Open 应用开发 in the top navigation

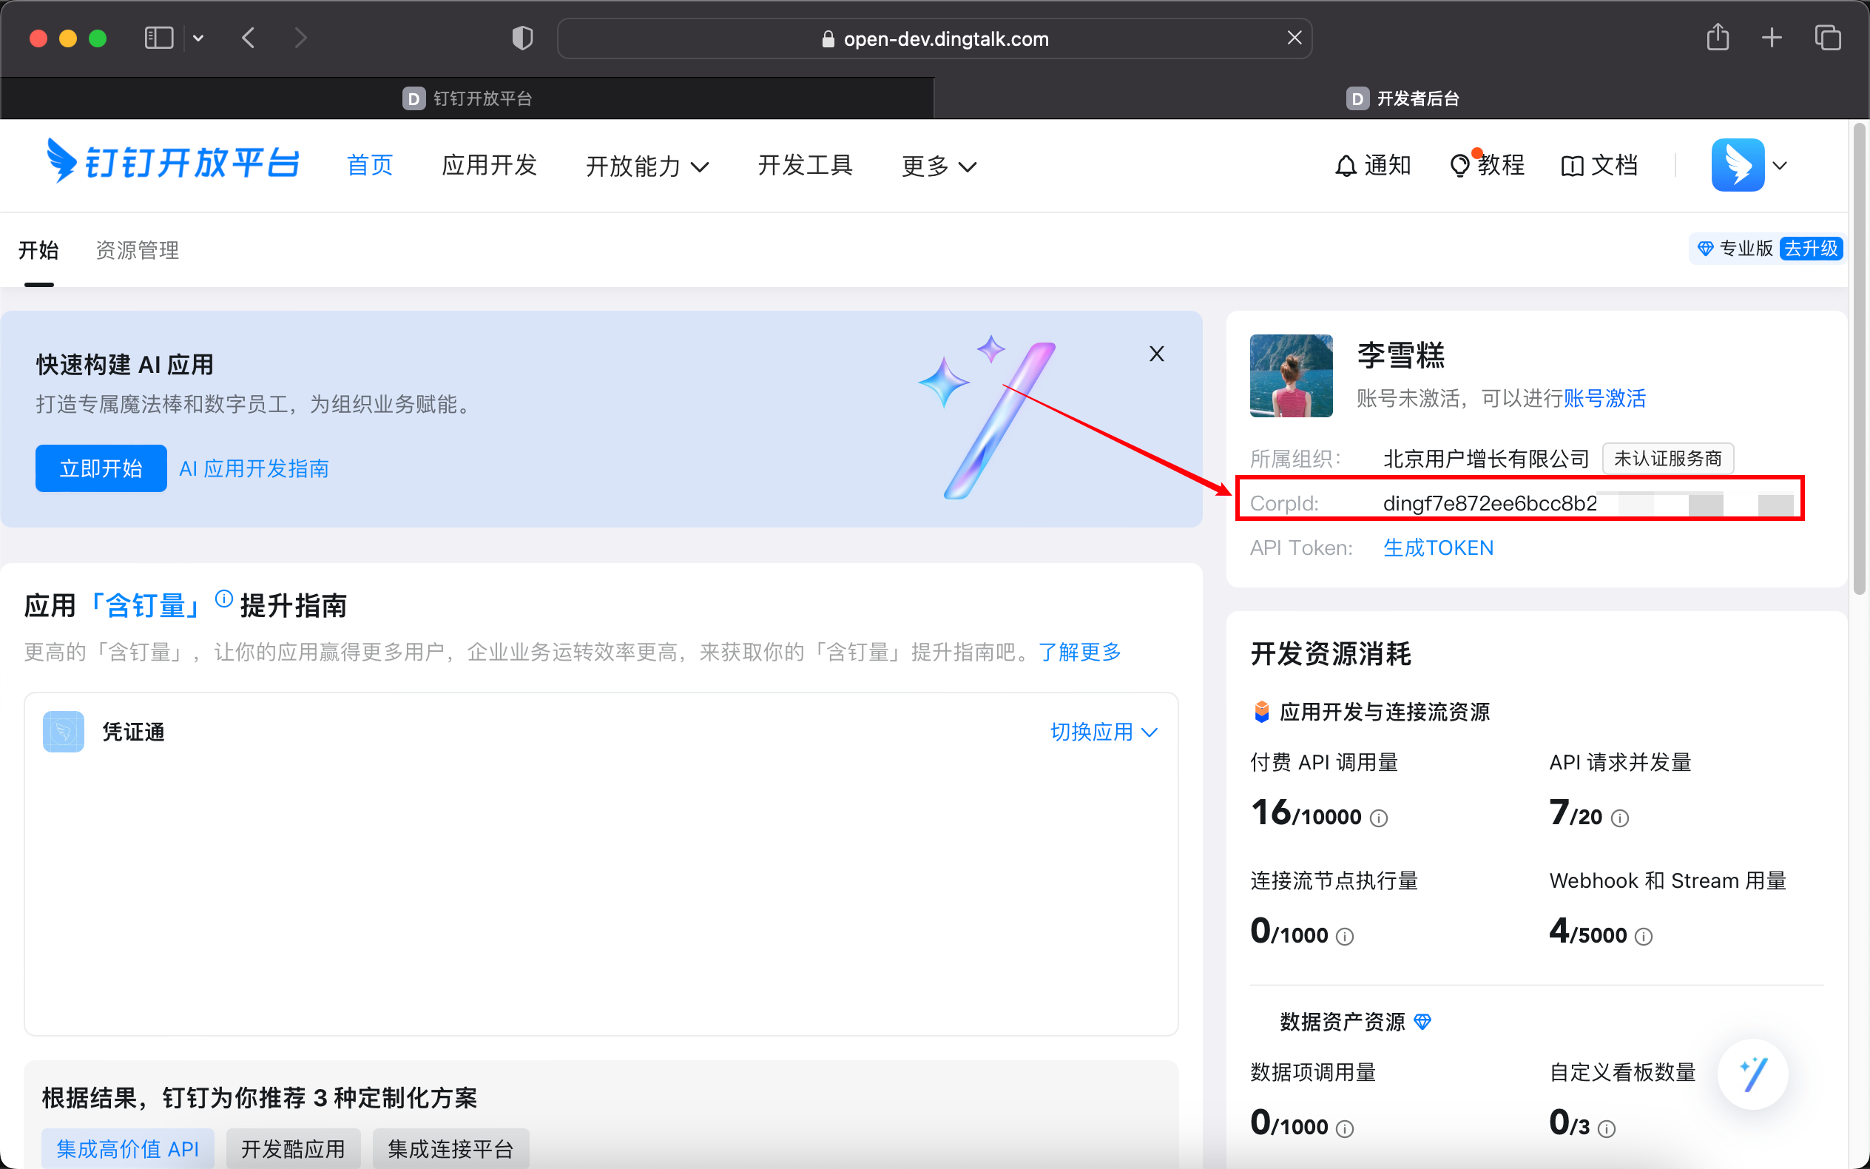(x=489, y=165)
